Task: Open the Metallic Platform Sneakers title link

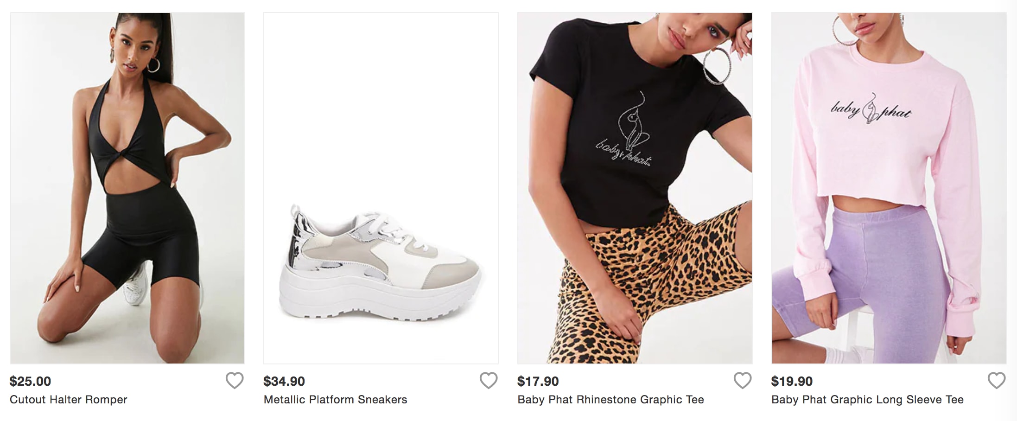Action: pos(335,400)
